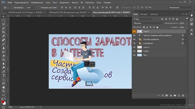Select the Clone Stamp tool
Viewport: 195px width, 109px height.
3,48
